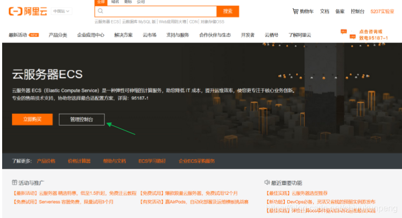Open the 企业ECS采购服务 link

(x=196, y=161)
